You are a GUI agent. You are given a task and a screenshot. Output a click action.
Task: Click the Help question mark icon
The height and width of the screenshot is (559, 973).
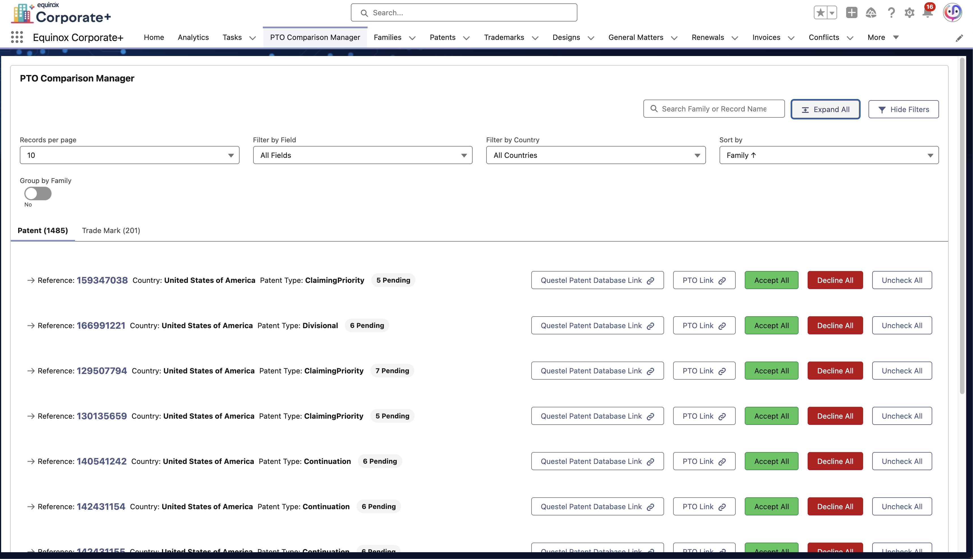coord(891,13)
